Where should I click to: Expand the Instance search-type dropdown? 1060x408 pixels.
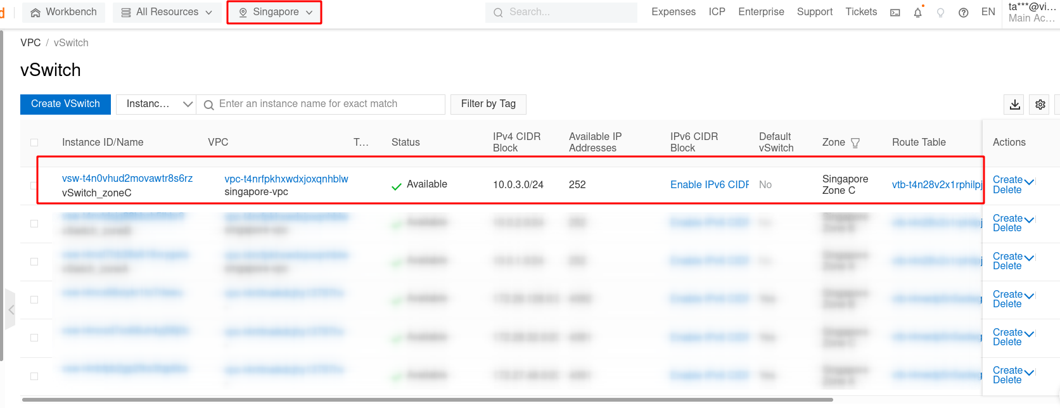click(x=156, y=104)
